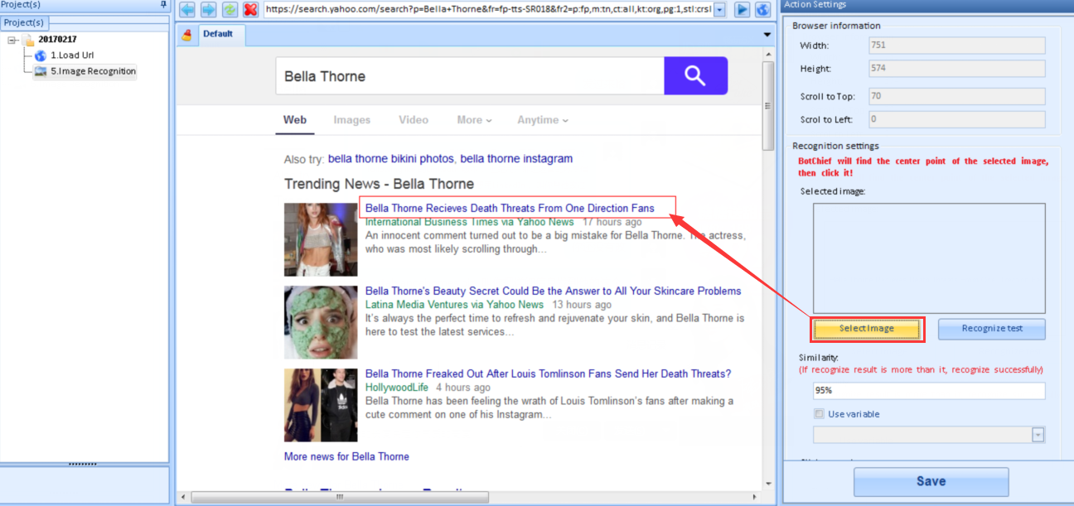Click the browser forward arrow icon
Image resolution: width=1074 pixels, height=506 pixels.
pos(208,9)
